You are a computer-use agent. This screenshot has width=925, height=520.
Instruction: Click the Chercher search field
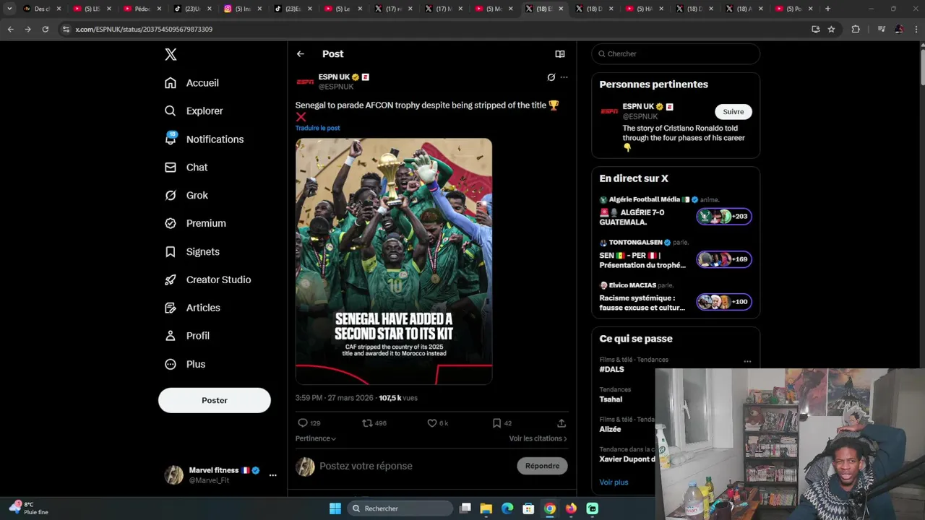[x=676, y=54]
